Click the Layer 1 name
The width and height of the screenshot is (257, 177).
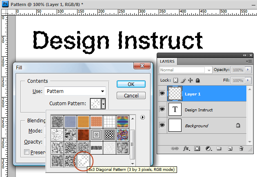pyautogui.click(x=193, y=94)
